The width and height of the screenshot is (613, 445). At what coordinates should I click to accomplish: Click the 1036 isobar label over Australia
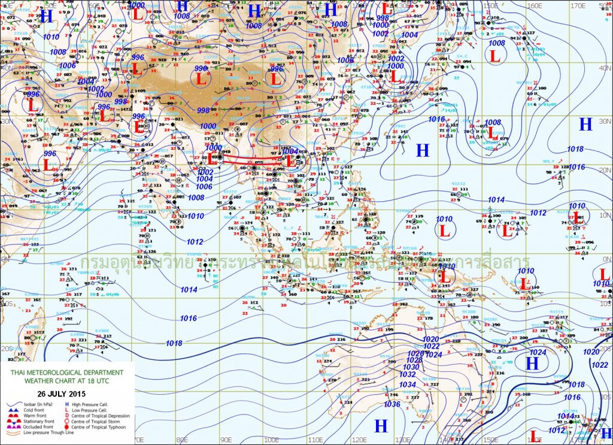392,404
